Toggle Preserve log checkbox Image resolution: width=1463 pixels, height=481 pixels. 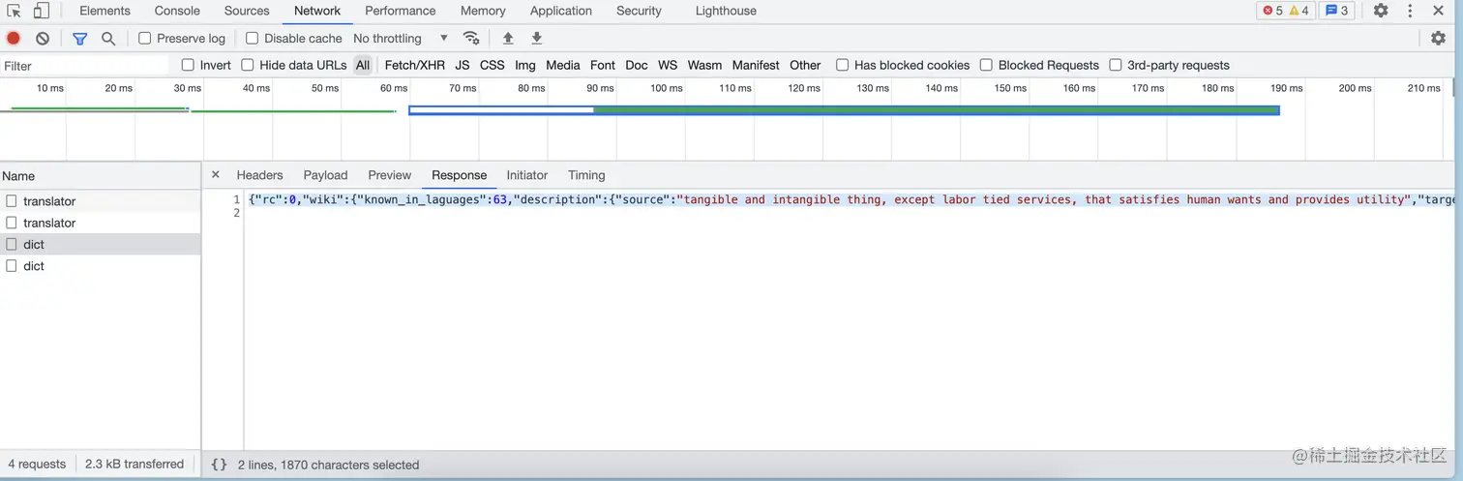[145, 38]
